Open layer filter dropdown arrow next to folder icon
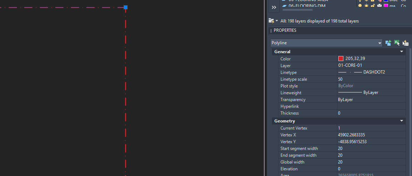This screenshot has height=176, width=412. tap(277, 21)
